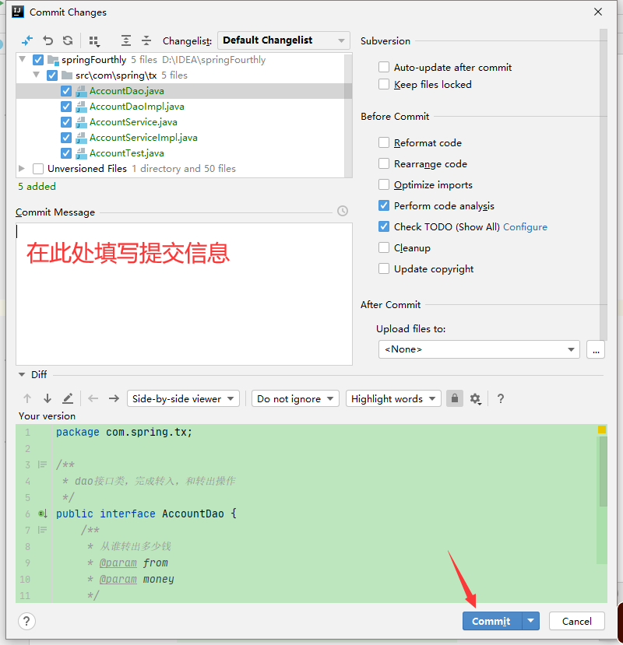Click the Configure link for TODO
623x645 pixels.
pyautogui.click(x=525, y=226)
